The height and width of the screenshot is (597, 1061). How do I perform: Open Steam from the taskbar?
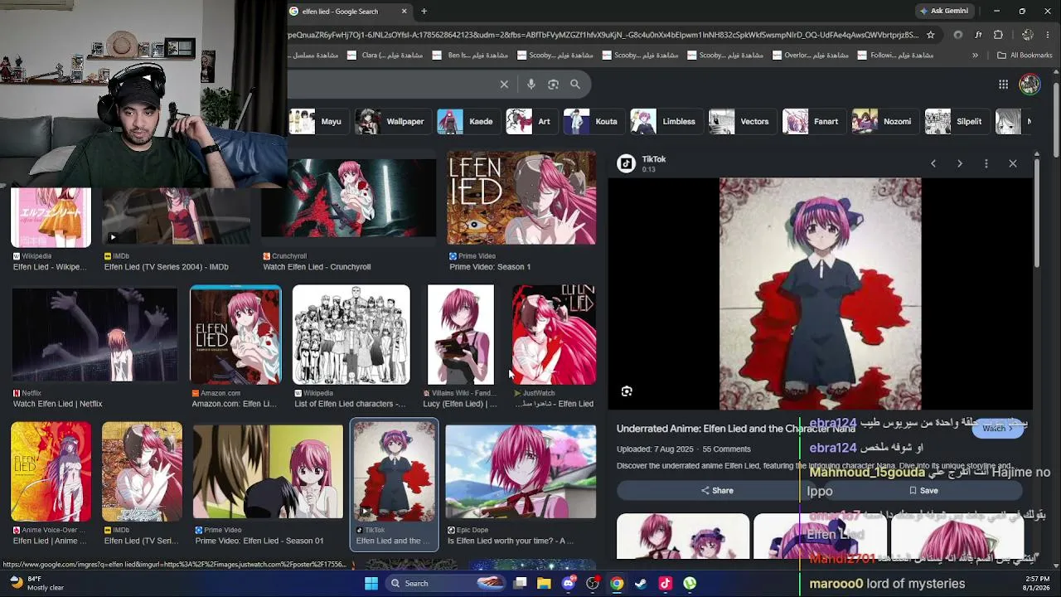pos(641,583)
